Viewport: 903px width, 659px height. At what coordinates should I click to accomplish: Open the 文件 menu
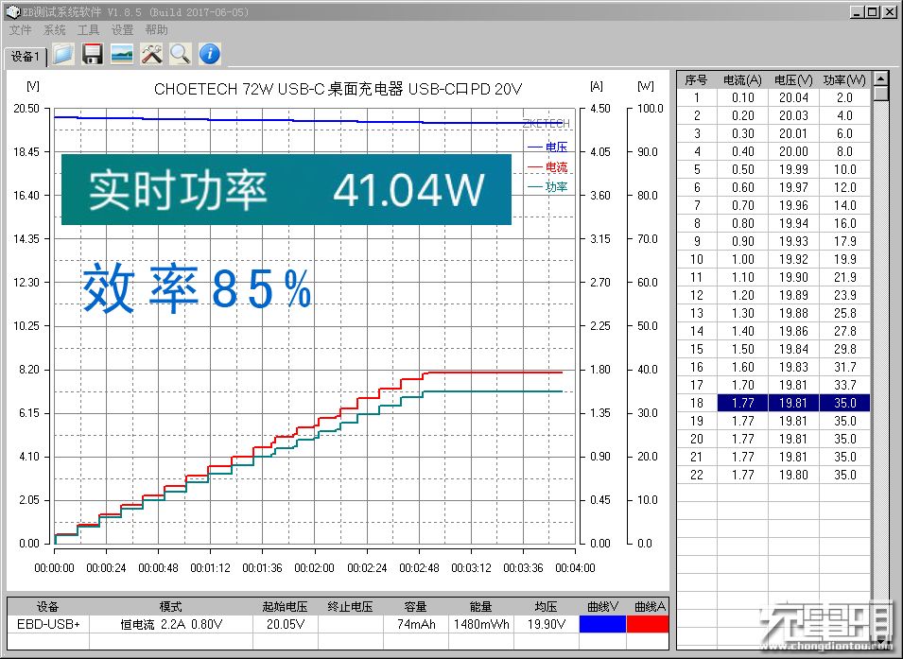(x=20, y=30)
